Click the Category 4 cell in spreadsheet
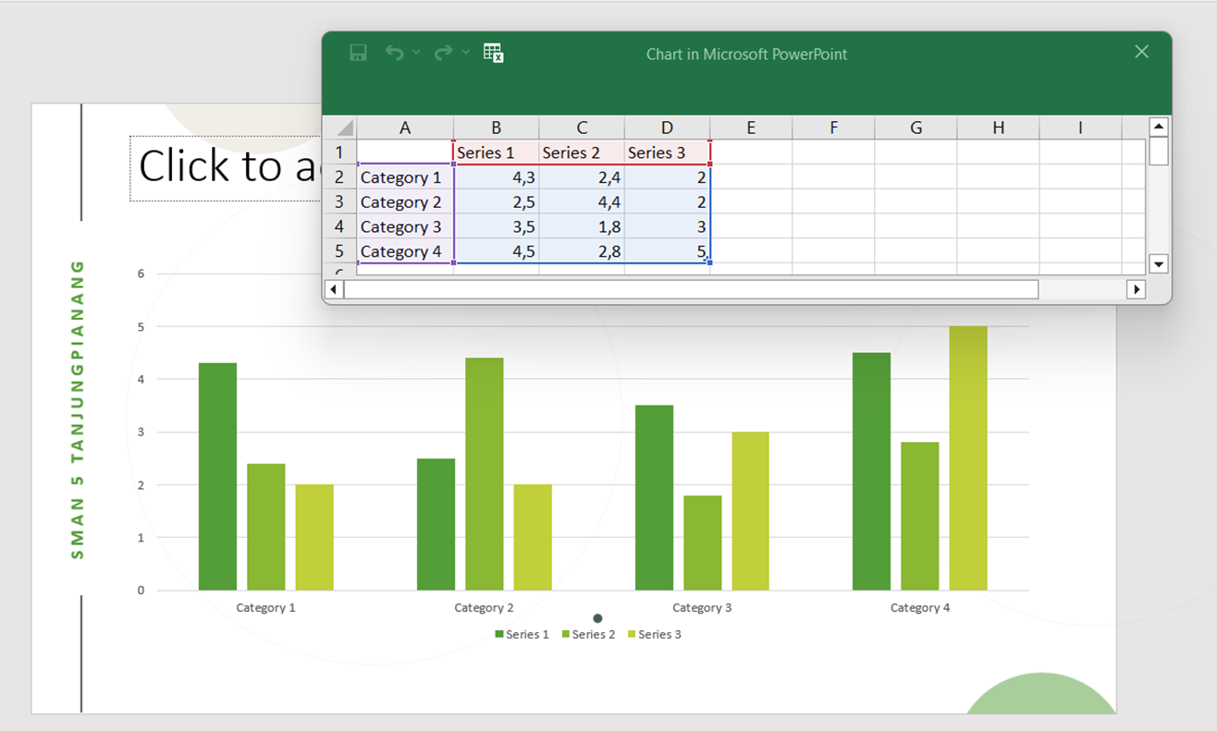 coord(405,251)
